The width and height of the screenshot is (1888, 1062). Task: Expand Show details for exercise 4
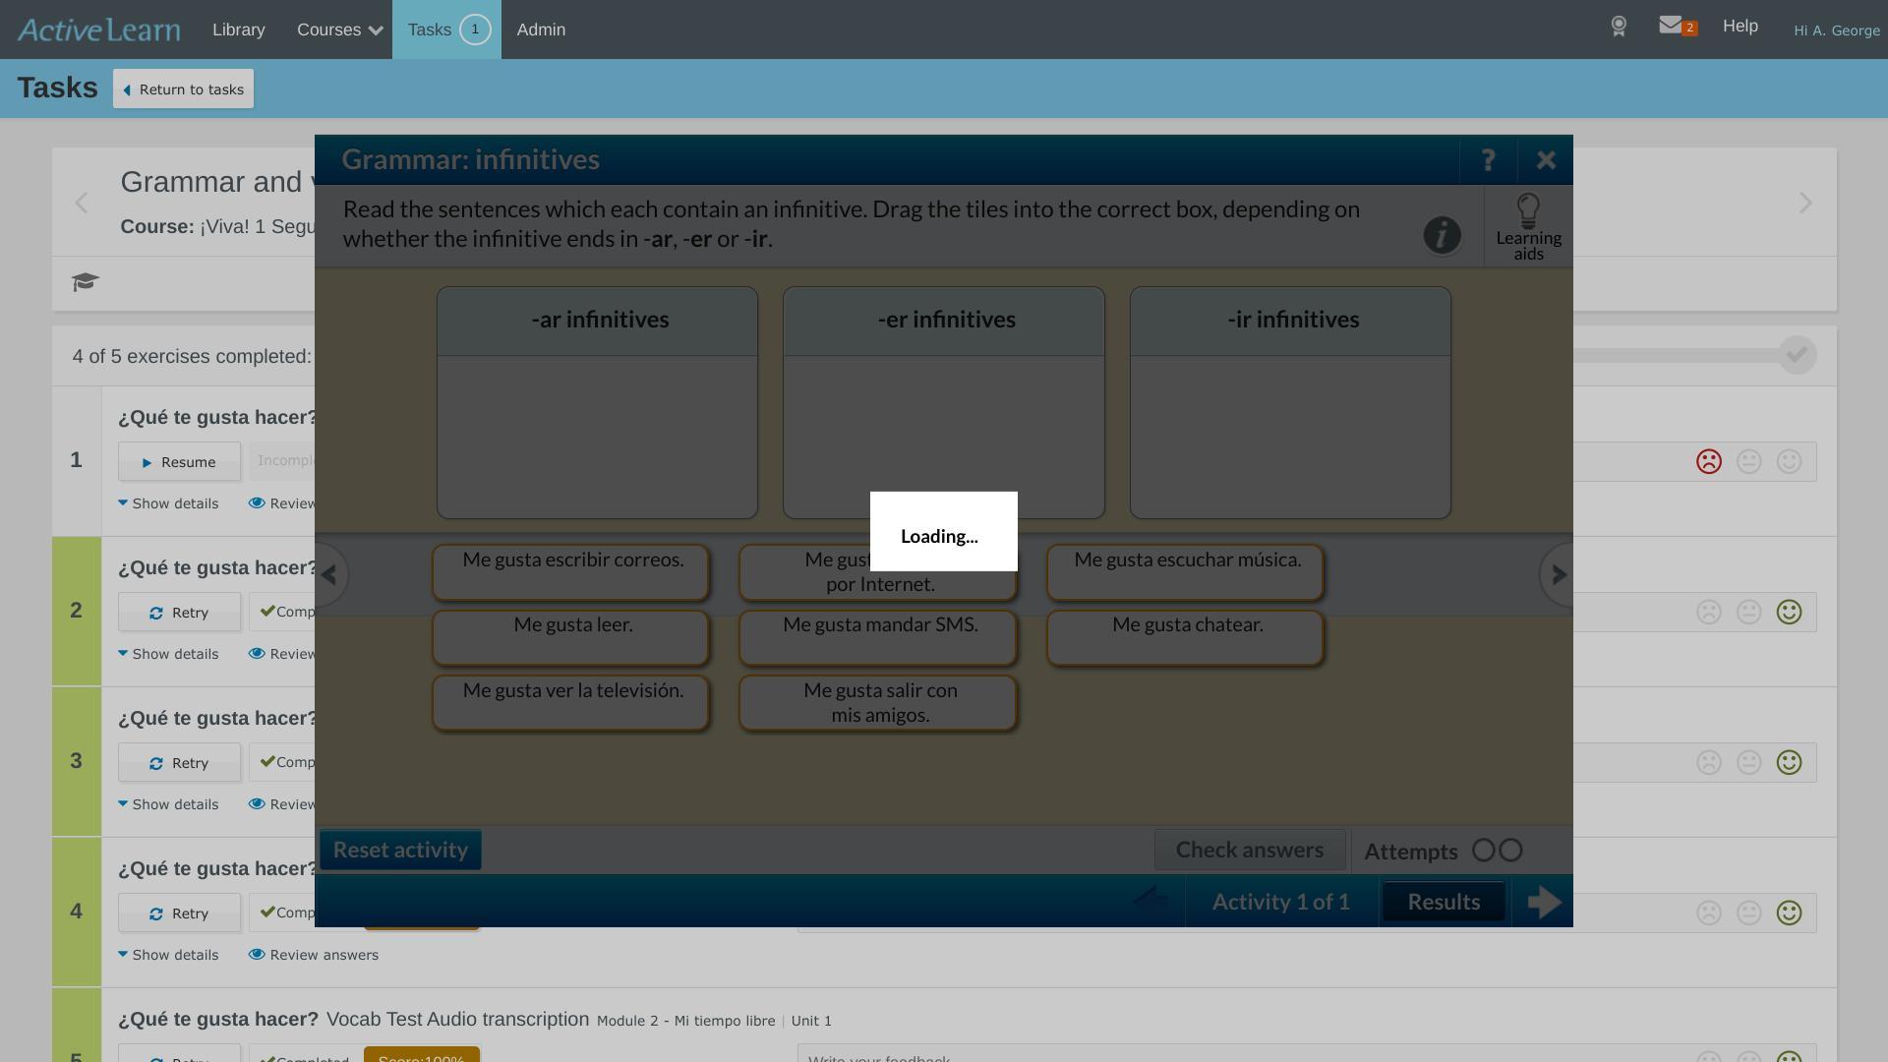(x=168, y=955)
